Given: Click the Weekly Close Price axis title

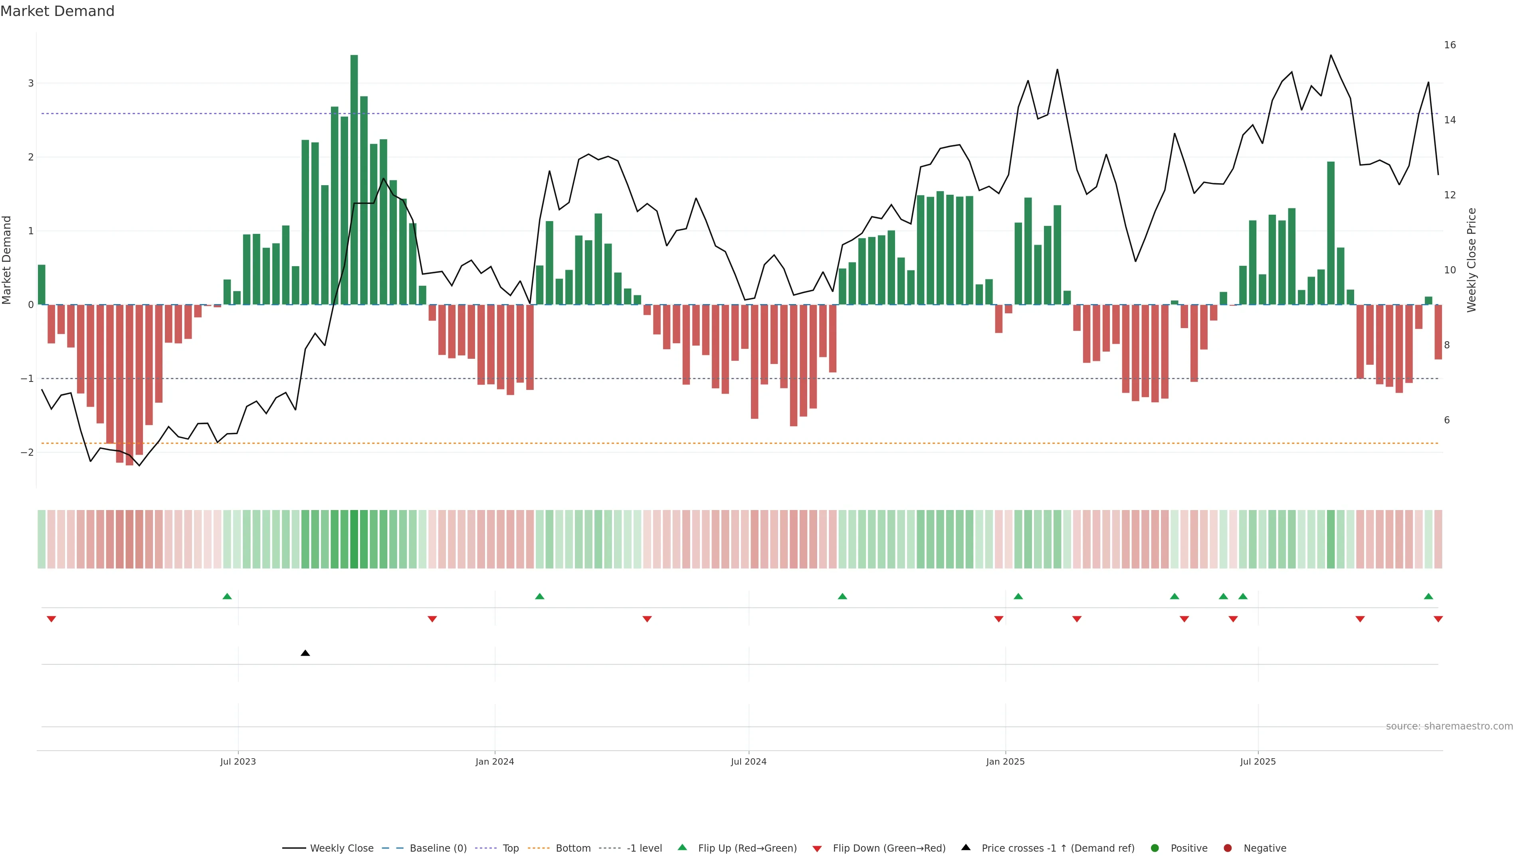Looking at the screenshot, I should click(1472, 260).
